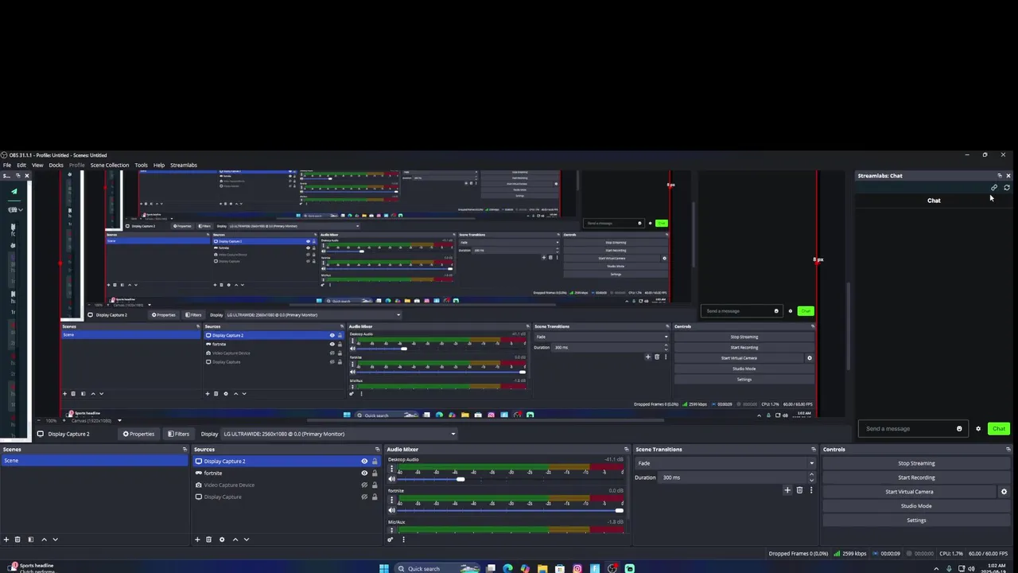
Task: Open Audio Mixer menu dots at the bottom
Action: point(403,540)
